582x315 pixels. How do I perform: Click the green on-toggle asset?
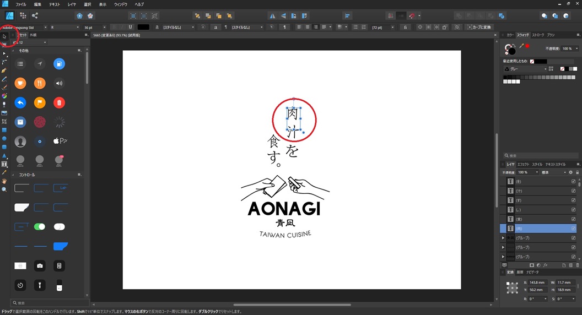pos(40,227)
